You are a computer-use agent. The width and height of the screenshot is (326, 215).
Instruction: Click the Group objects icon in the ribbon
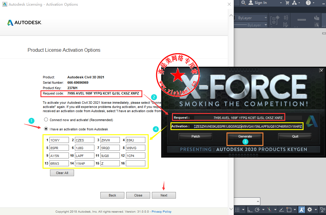coord(275,20)
